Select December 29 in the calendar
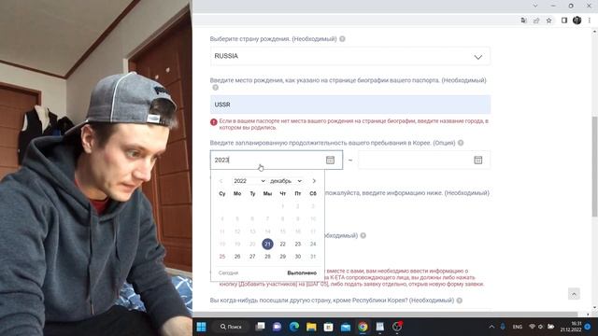Screen dimensions: 598x336 coord(282,257)
